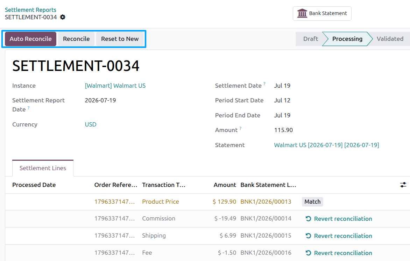This screenshot has width=410, height=261.
Task: Click Reset to New button
Action: [x=120, y=39]
